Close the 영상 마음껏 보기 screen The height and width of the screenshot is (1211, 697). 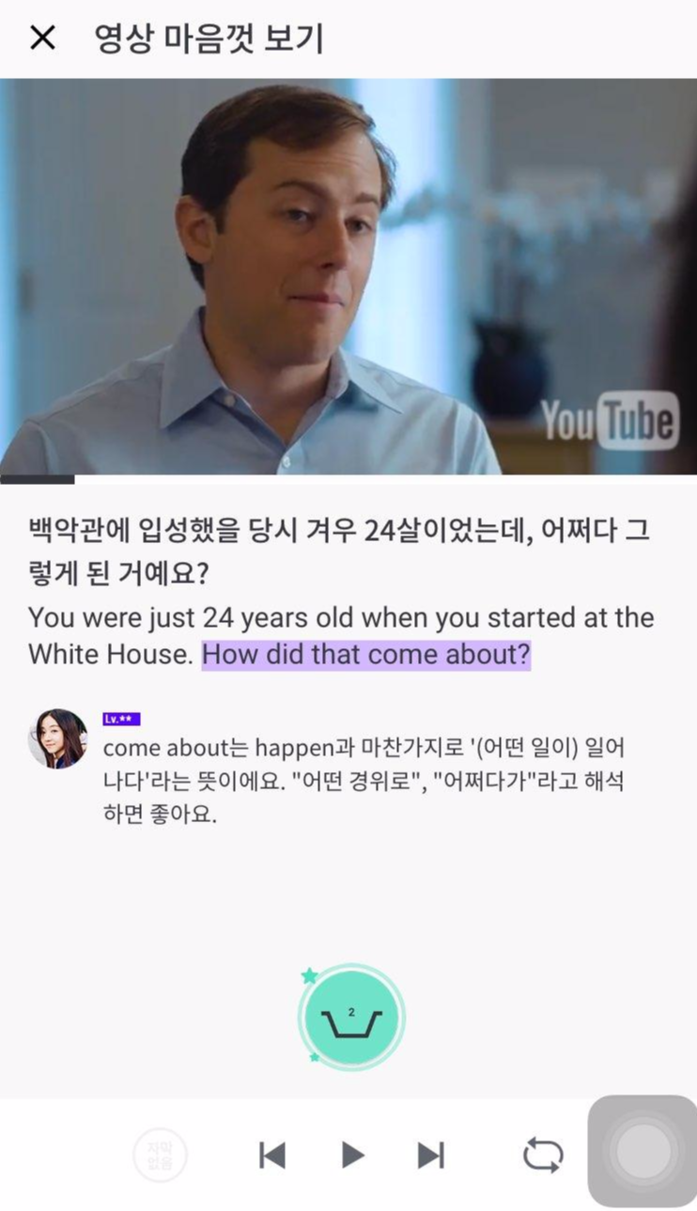click(x=42, y=39)
